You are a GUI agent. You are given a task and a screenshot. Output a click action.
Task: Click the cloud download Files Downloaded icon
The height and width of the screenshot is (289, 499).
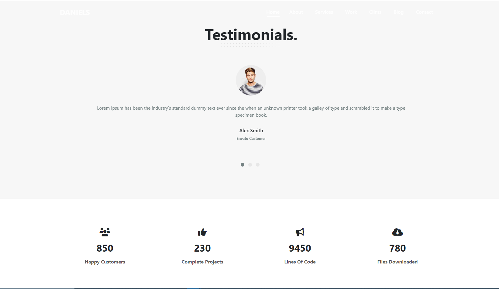click(397, 232)
